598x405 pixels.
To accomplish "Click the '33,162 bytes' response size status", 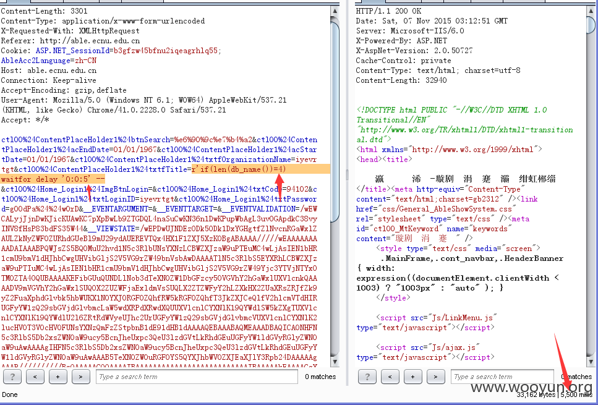I will pyautogui.click(x=537, y=394).
